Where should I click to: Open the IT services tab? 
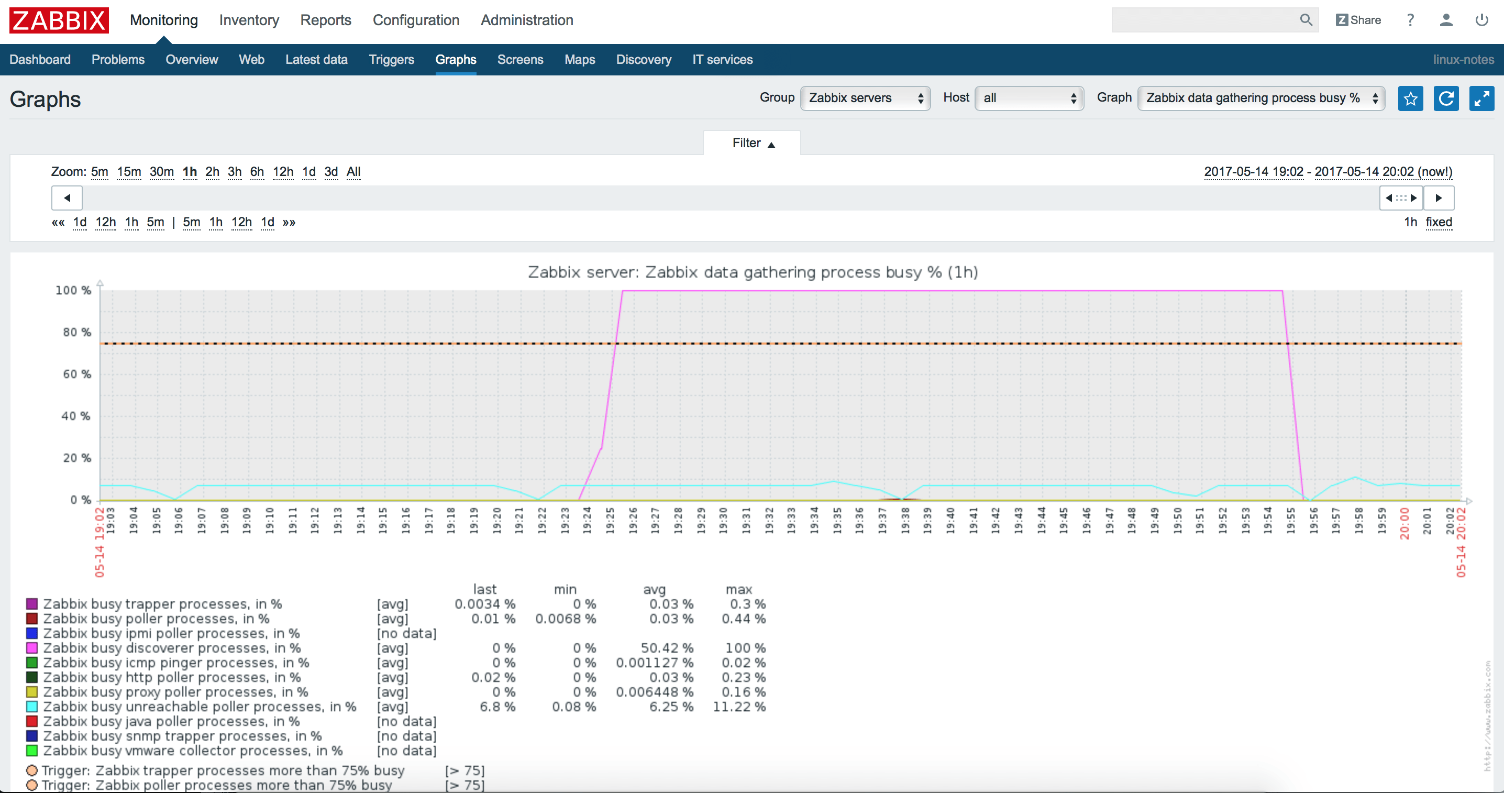pyautogui.click(x=723, y=60)
